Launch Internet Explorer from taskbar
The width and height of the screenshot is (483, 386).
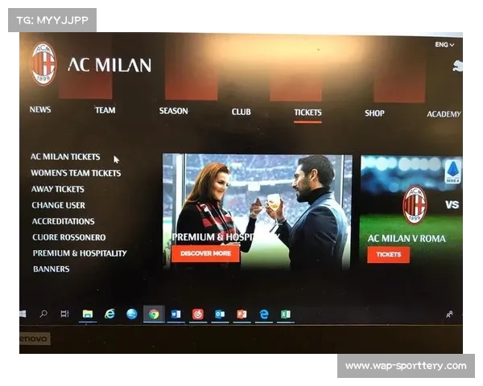click(109, 314)
